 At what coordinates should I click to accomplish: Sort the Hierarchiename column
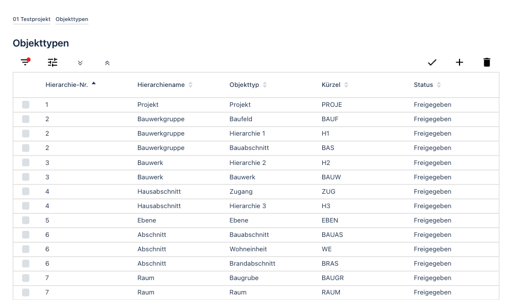click(x=190, y=85)
